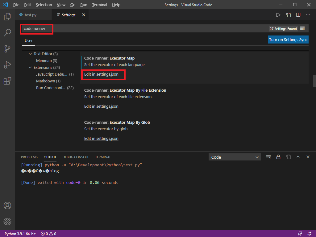Screen dimensions: 316x237
Task: Clear the settings search input icon
Action: [302, 28]
